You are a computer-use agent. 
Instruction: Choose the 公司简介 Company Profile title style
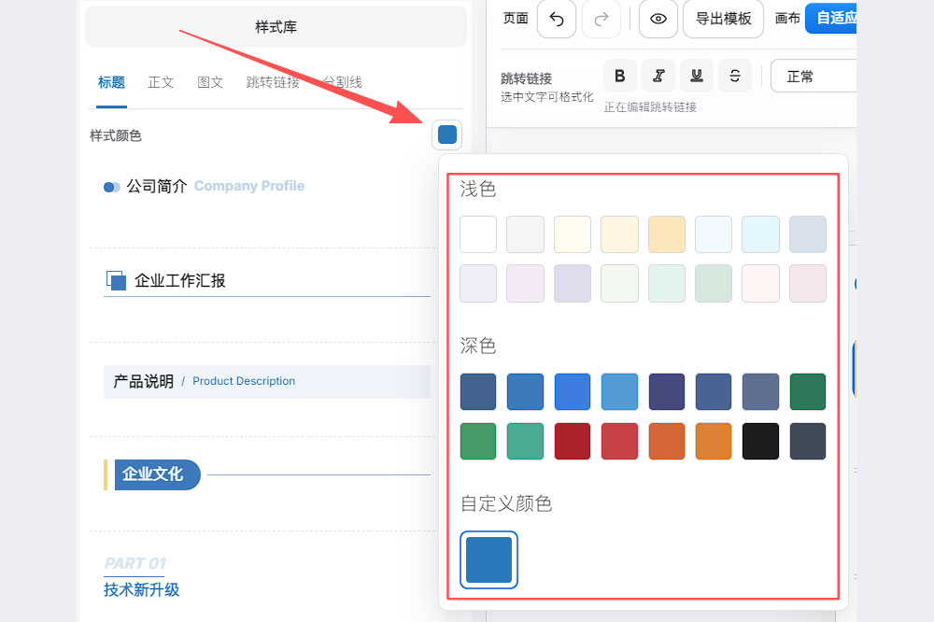(x=205, y=187)
